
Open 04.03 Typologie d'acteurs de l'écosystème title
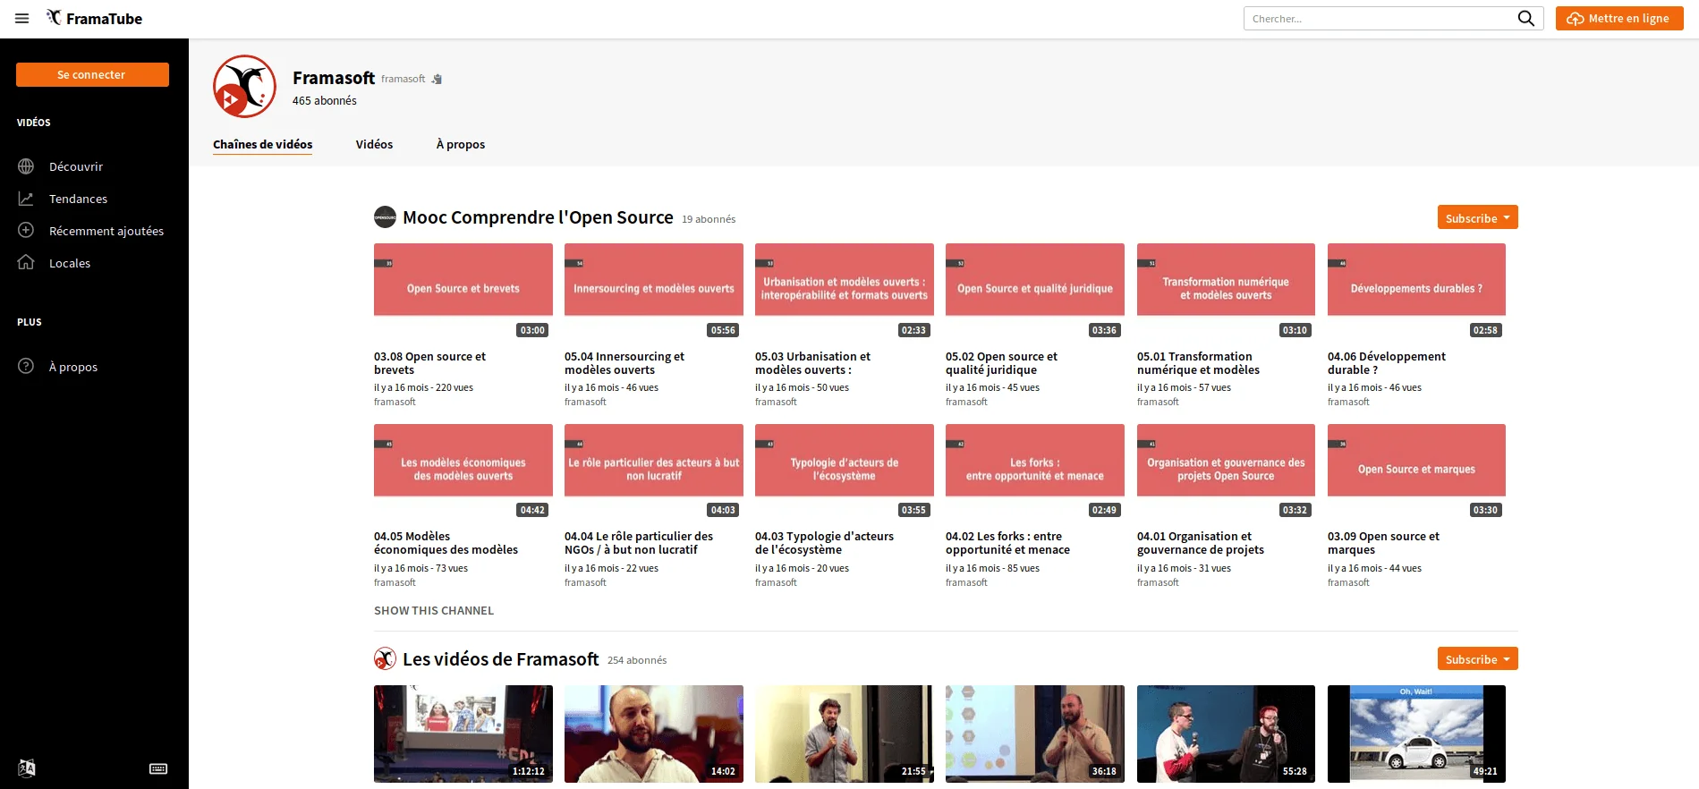(x=824, y=543)
